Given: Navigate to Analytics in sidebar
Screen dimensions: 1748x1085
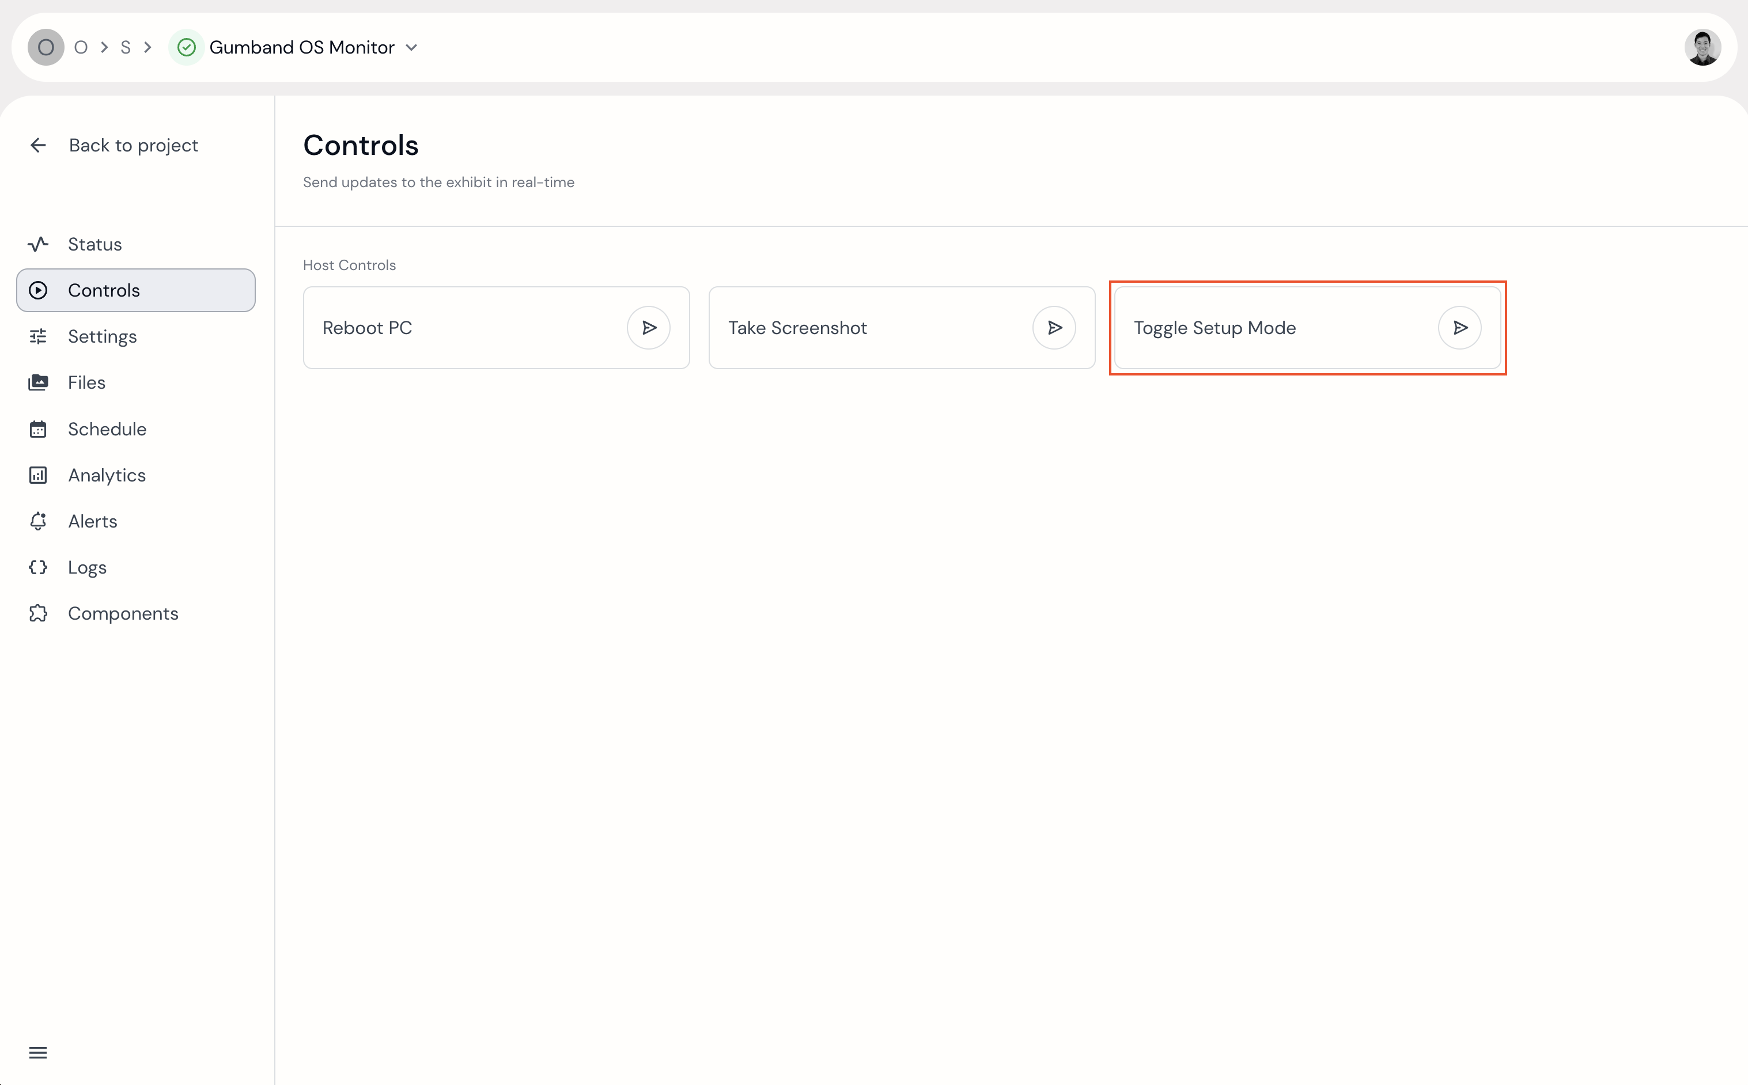Looking at the screenshot, I should click(x=106, y=475).
